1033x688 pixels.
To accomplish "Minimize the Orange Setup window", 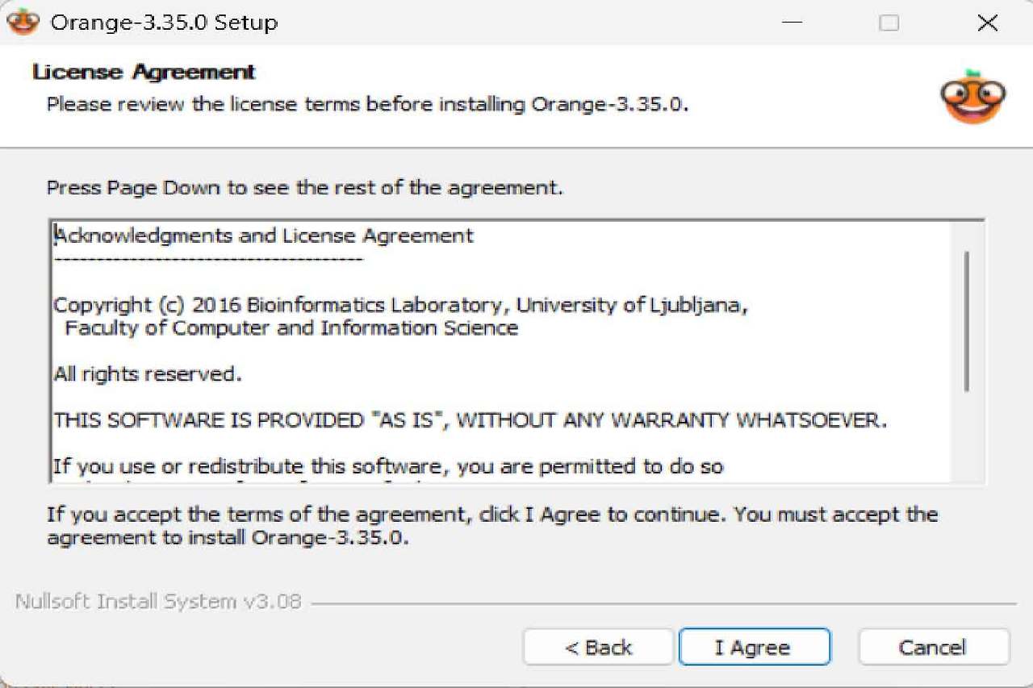I will coord(792,23).
